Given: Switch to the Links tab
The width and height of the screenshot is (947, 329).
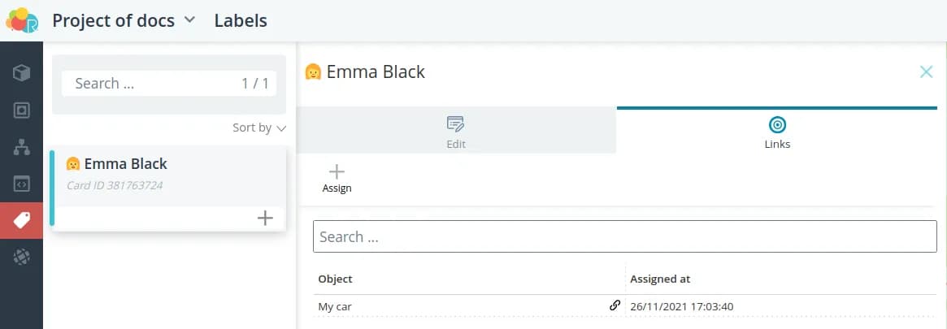Looking at the screenshot, I should pos(777,132).
